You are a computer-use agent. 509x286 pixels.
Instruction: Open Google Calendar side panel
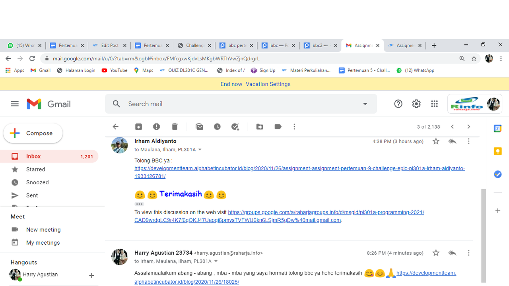(x=497, y=128)
